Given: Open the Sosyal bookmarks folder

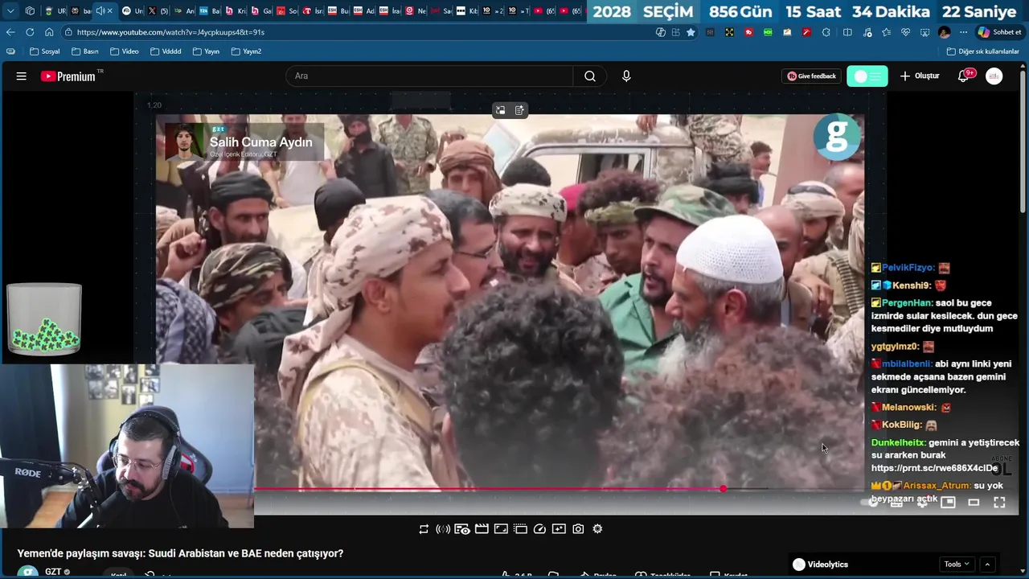Looking at the screenshot, I should [x=44, y=51].
